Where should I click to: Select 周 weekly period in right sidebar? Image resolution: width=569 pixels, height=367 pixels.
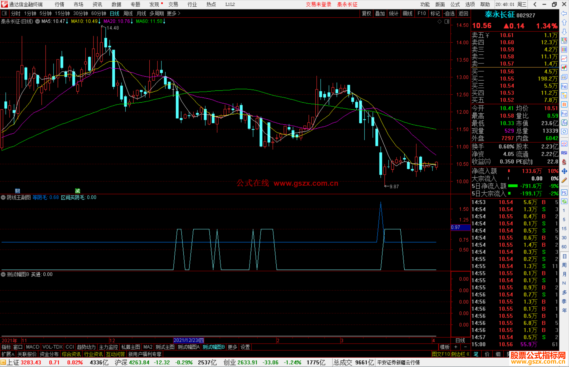click(x=564, y=265)
